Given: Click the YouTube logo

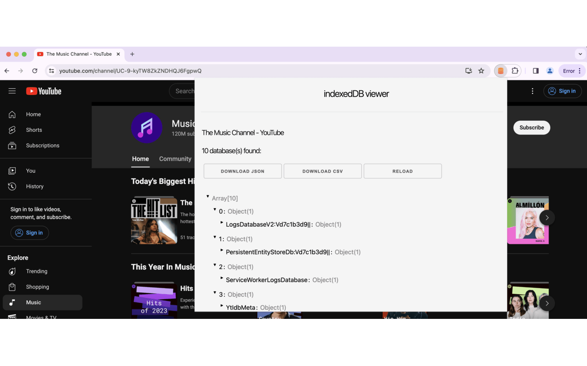Looking at the screenshot, I should pos(44,91).
